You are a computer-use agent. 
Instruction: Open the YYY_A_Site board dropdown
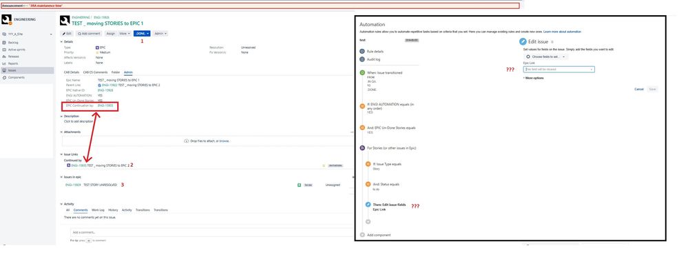pos(27,34)
